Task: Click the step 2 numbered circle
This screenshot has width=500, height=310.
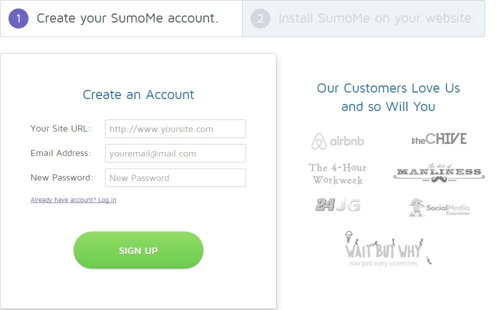Action: (x=260, y=19)
